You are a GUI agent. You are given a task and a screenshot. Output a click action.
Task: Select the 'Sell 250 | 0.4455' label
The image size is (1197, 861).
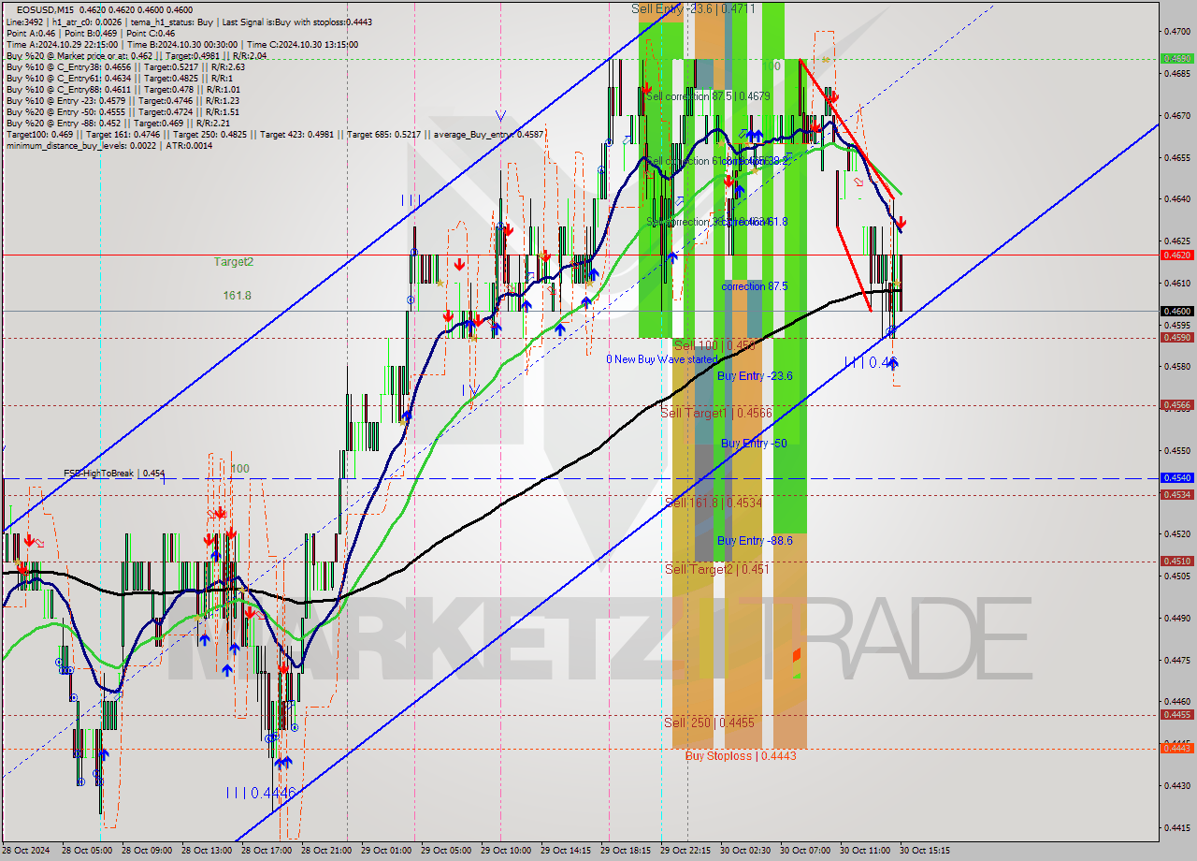[709, 722]
